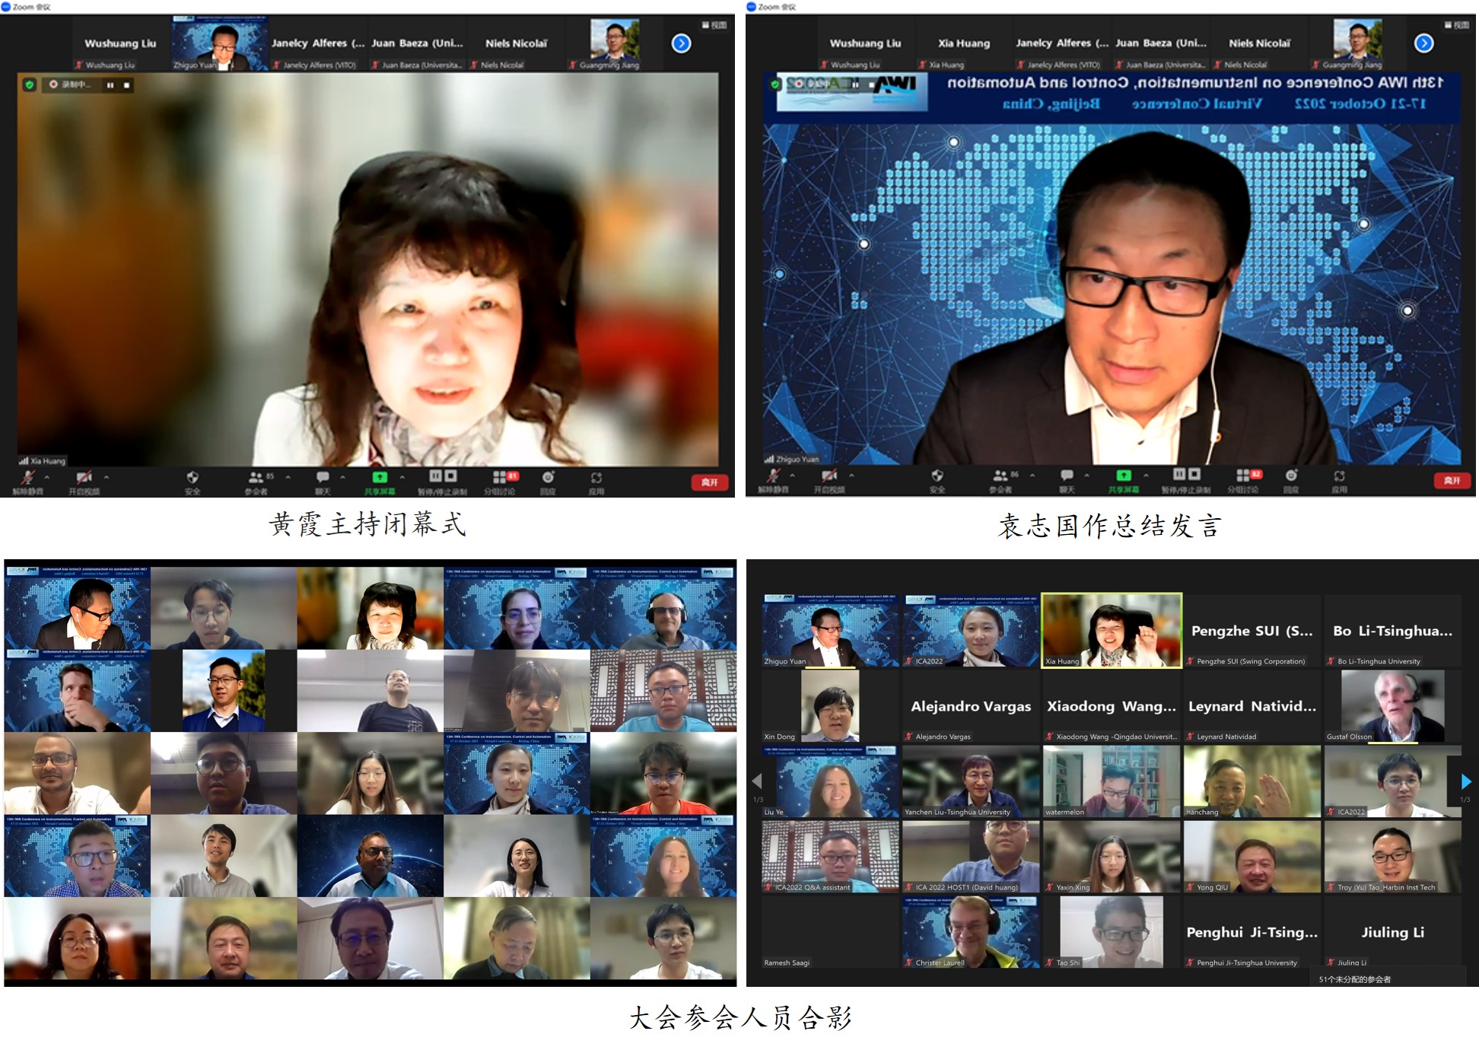This screenshot has height=1050, width=1479.
Task: Click green Share Screen in Zhiguo Yuan's window
Action: 1124,476
